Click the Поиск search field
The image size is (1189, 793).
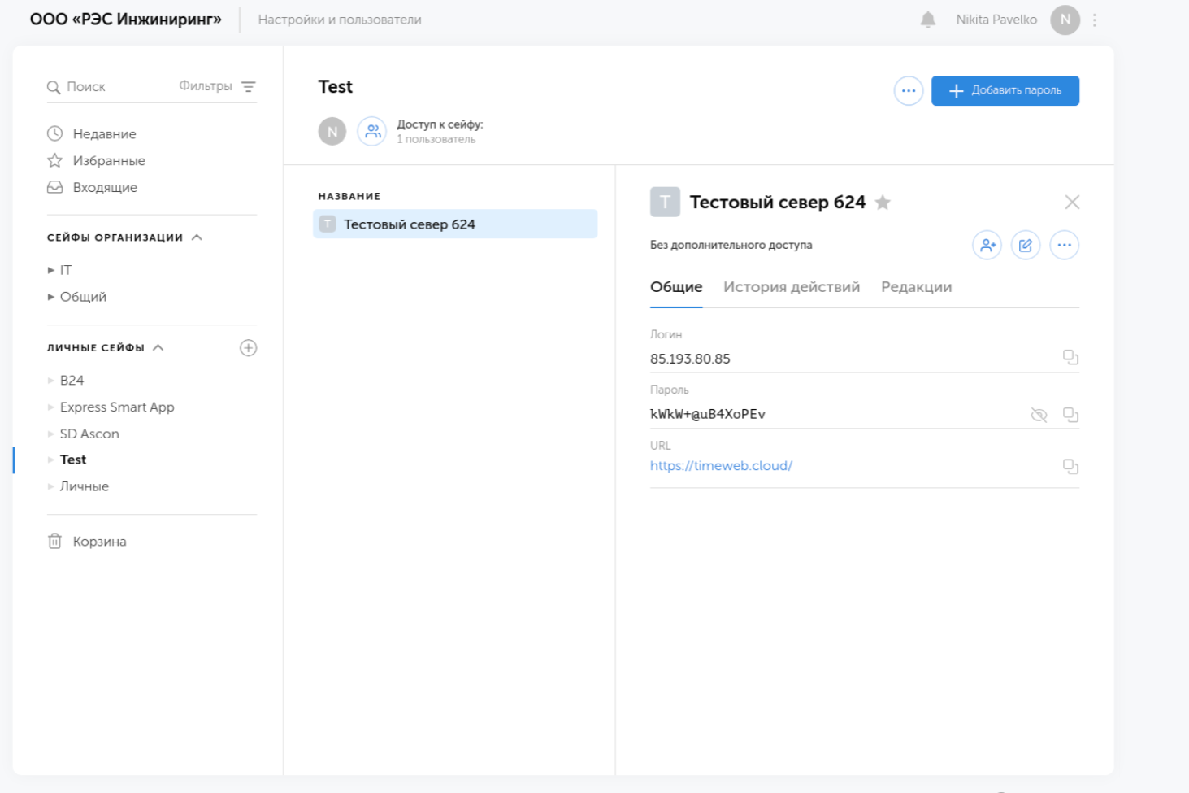pyautogui.click(x=114, y=86)
